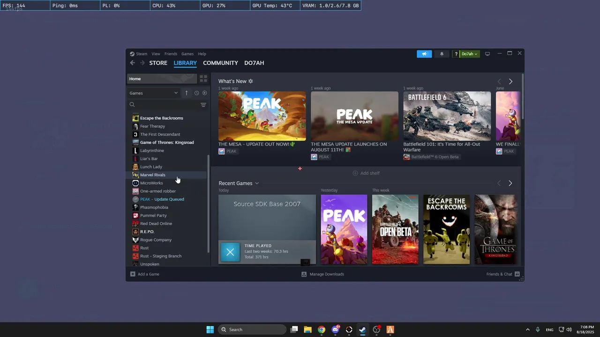Screen dimensions: 600x337
Task: Click Add a Game
Action: (145, 274)
